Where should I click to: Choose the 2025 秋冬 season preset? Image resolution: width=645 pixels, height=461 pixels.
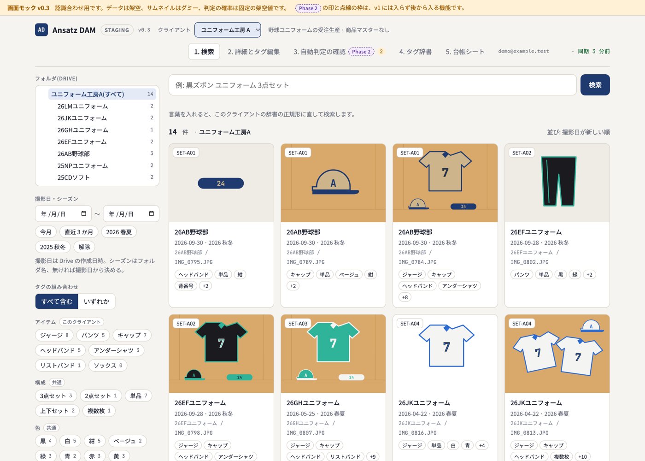(53, 247)
